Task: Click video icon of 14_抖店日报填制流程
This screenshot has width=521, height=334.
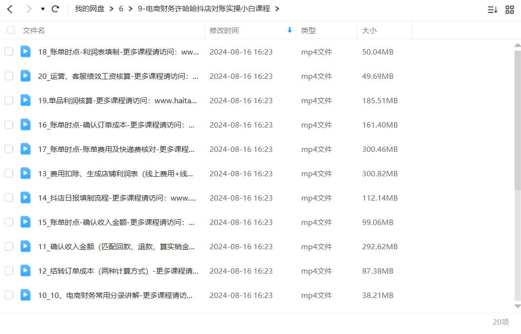Action: pyautogui.click(x=25, y=198)
